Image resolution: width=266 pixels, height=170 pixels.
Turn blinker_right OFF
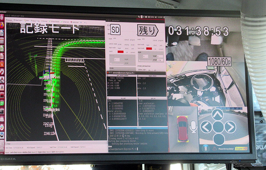(155, 70)
